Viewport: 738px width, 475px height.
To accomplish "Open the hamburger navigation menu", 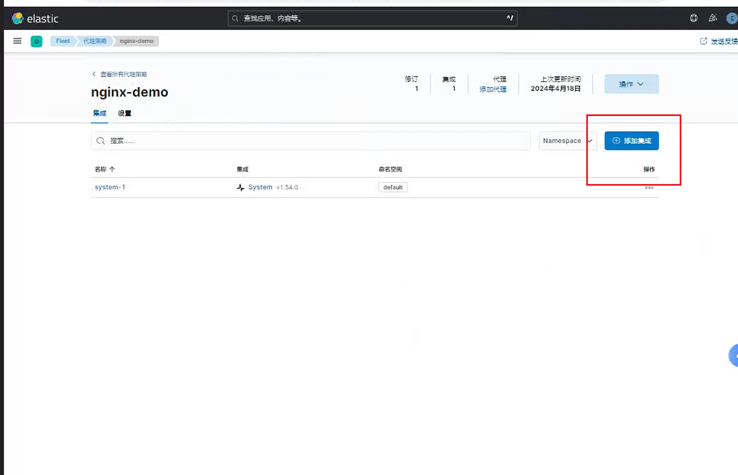I will coord(18,41).
